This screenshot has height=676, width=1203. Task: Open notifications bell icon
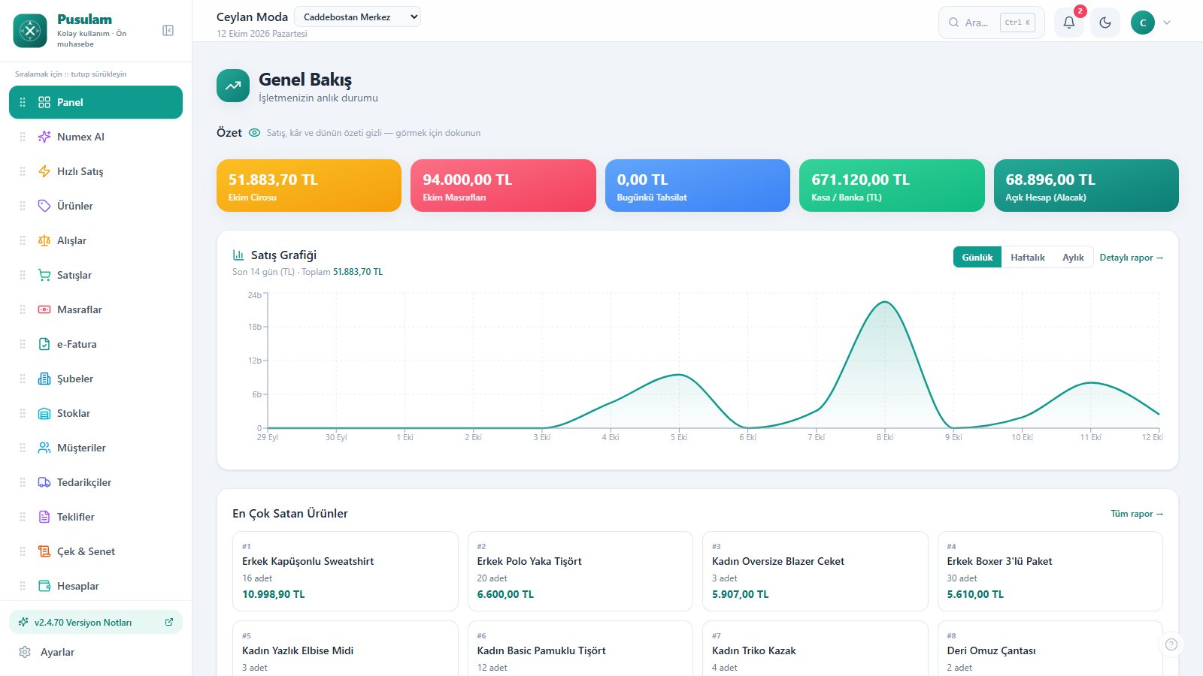pyautogui.click(x=1069, y=23)
